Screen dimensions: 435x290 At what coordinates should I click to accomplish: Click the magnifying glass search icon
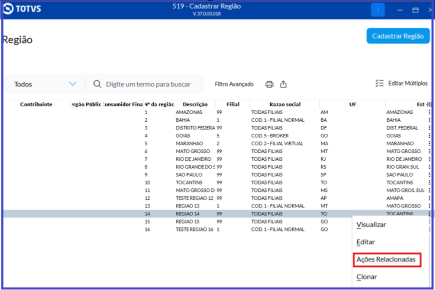(x=97, y=84)
